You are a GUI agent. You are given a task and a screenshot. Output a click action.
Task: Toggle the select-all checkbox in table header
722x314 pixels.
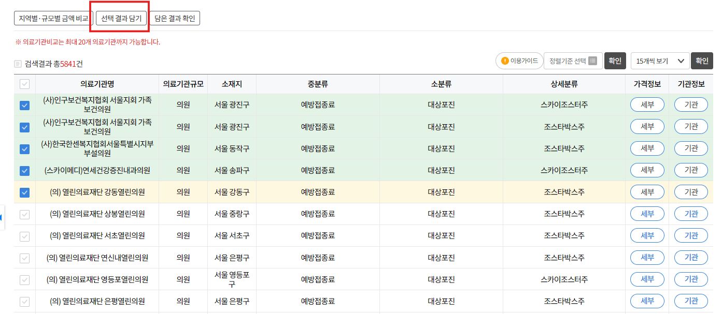24,84
